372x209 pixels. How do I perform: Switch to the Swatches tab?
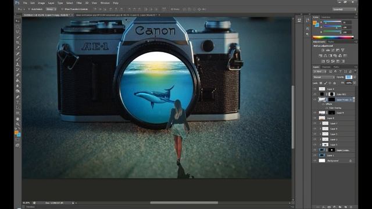(326, 17)
